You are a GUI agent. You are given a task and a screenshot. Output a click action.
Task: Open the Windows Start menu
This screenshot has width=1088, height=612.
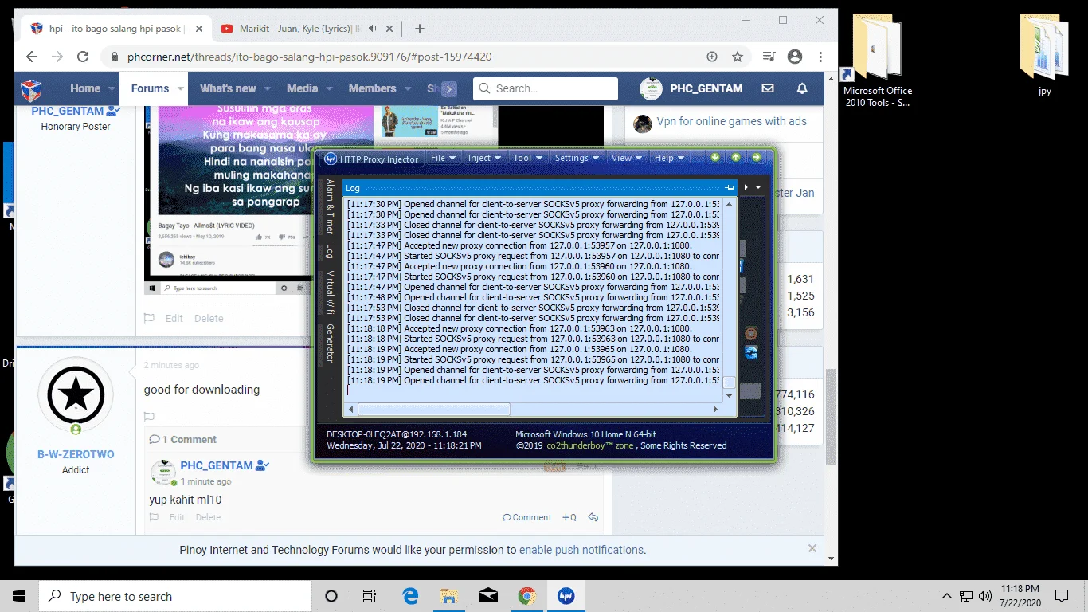coord(19,596)
